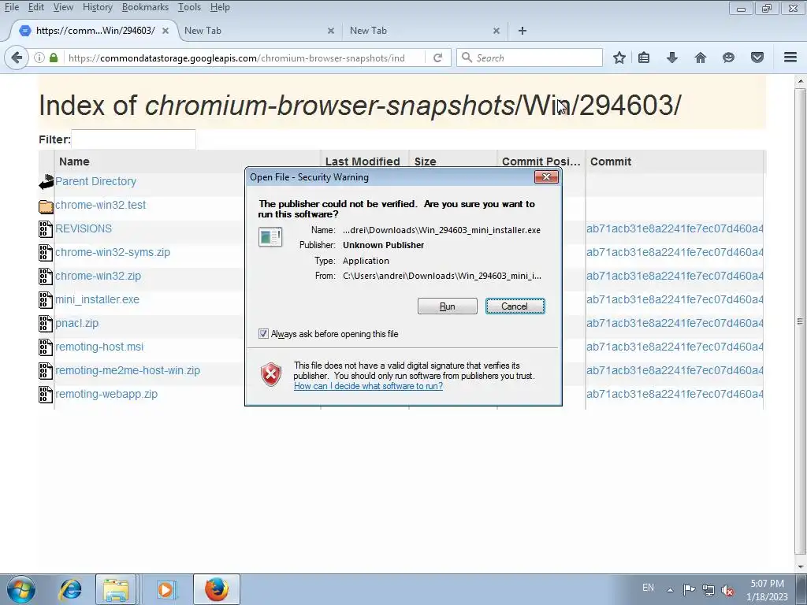
Task: Download remoting-me2me-host-win.zip
Action: [128, 371]
